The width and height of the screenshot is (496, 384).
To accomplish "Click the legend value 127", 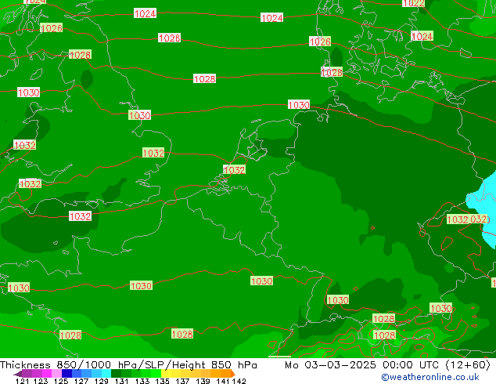I will (81, 381).
